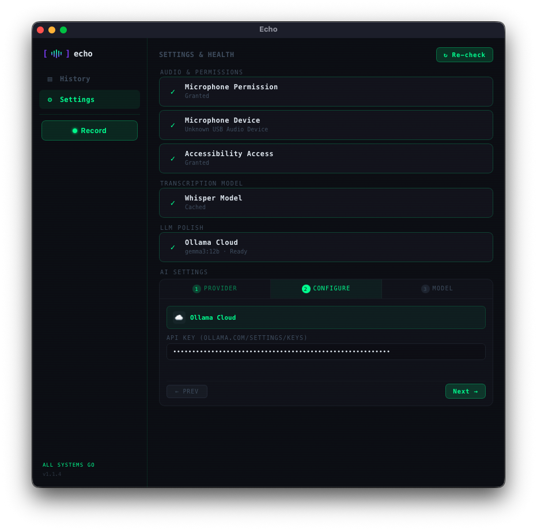Screen dimensions: 537x530
Task: Click the 'ALL SYSTEMS GO' status text
Action: [69, 465]
